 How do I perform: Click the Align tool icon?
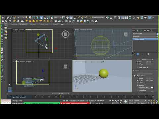coord(111,18)
